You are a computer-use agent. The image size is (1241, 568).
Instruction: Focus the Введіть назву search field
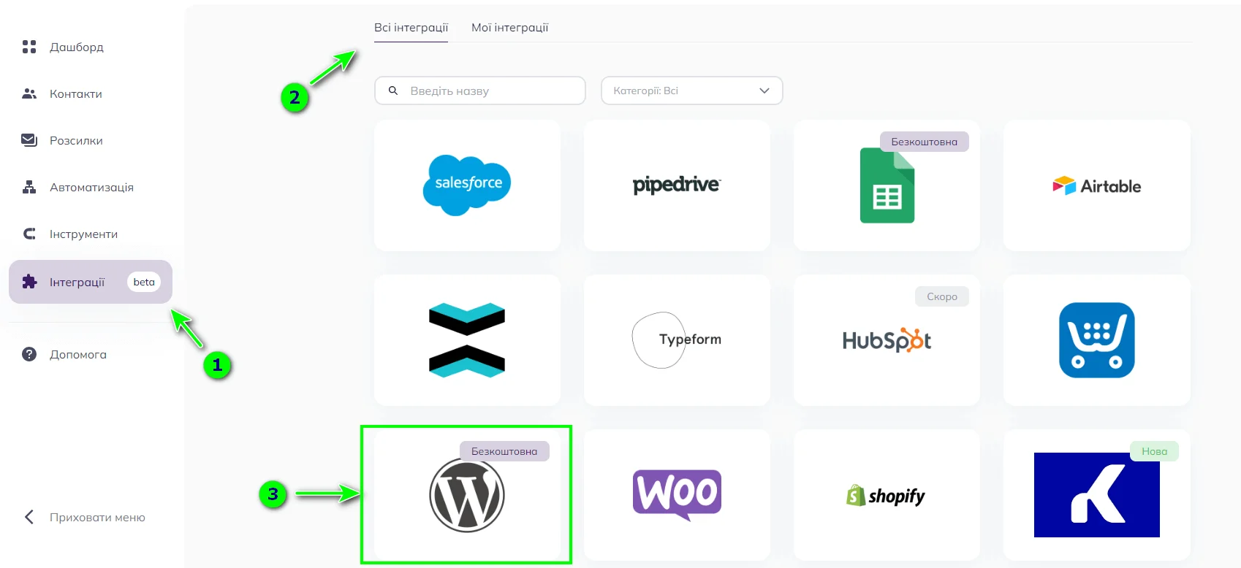pyautogui.click(x=480, y=91)
